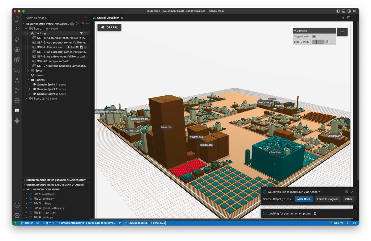Open the Python view in activity bar

tap(17, 121)
